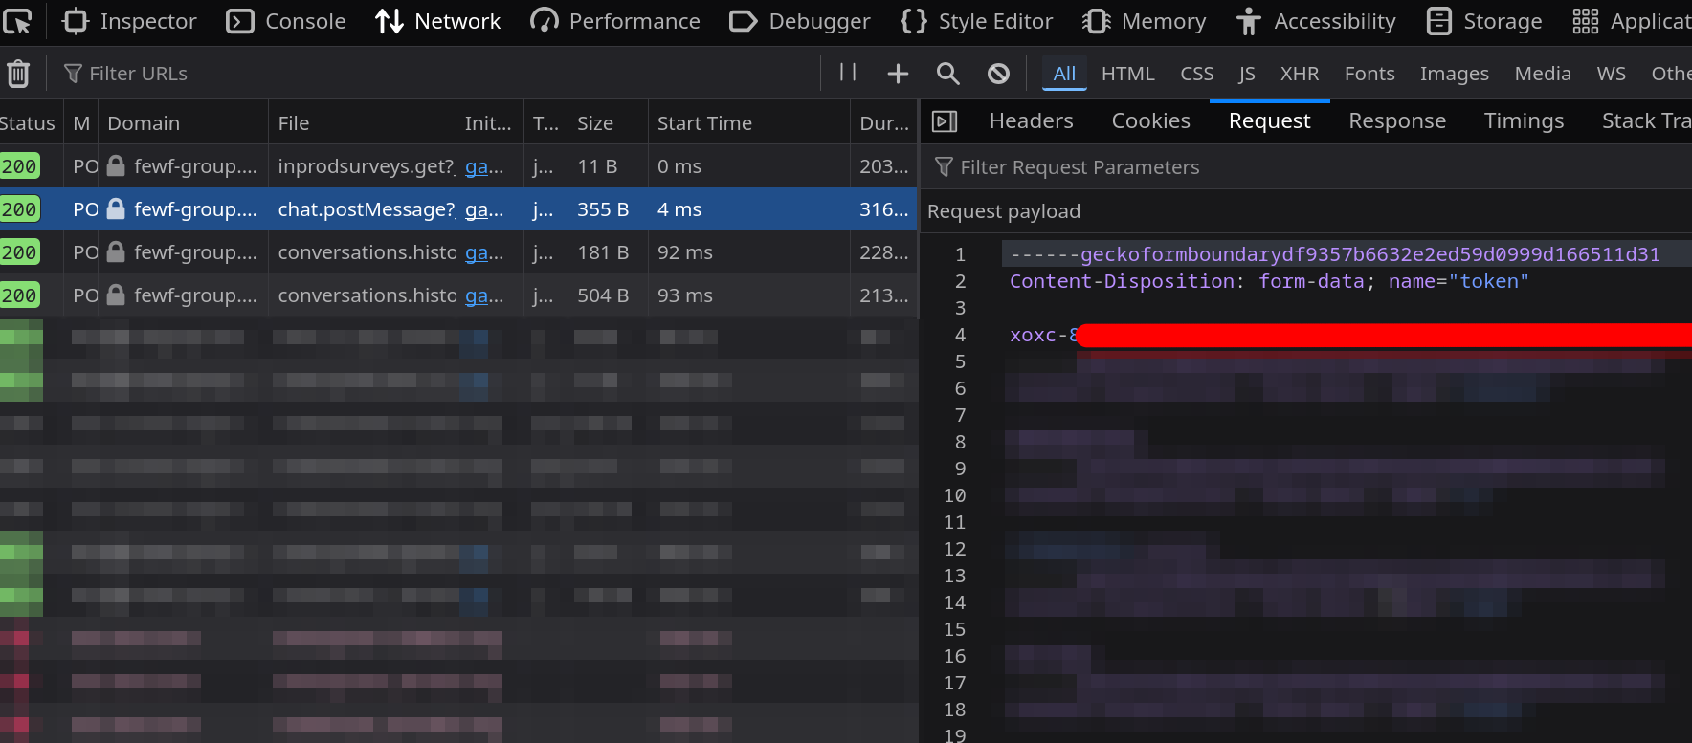Filter by XHR requests
Viewport: 1692px width, 743px height.
(1300, 74)
